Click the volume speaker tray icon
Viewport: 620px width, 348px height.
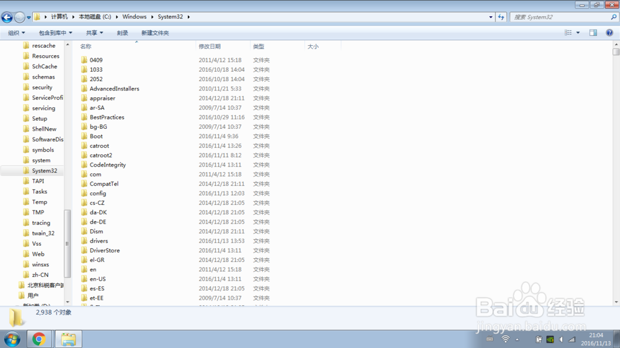560,339
